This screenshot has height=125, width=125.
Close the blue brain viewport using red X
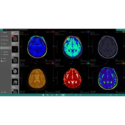(x=53, y=32)
